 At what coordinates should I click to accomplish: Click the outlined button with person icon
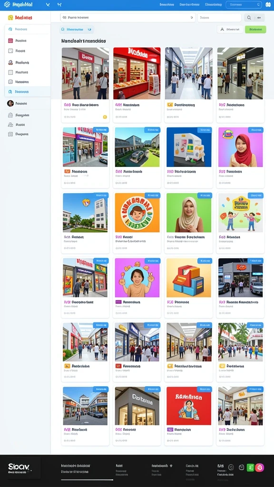coord(230,29)
